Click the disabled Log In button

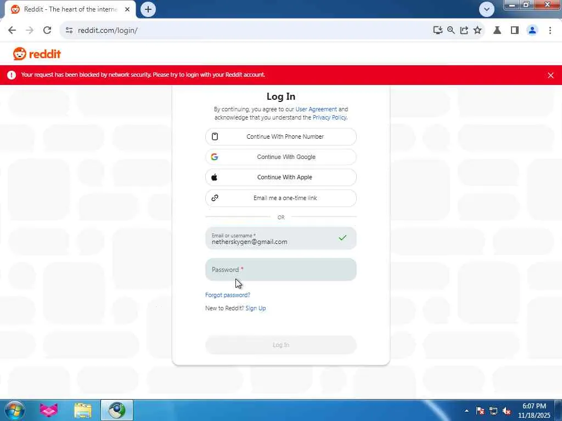click(280, 345)
